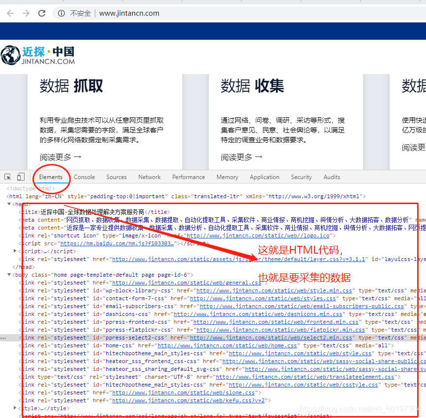426x418 pixels.
Task: Click the browser forward arrow
Action: pyautogui.click(x=26, y=13)
